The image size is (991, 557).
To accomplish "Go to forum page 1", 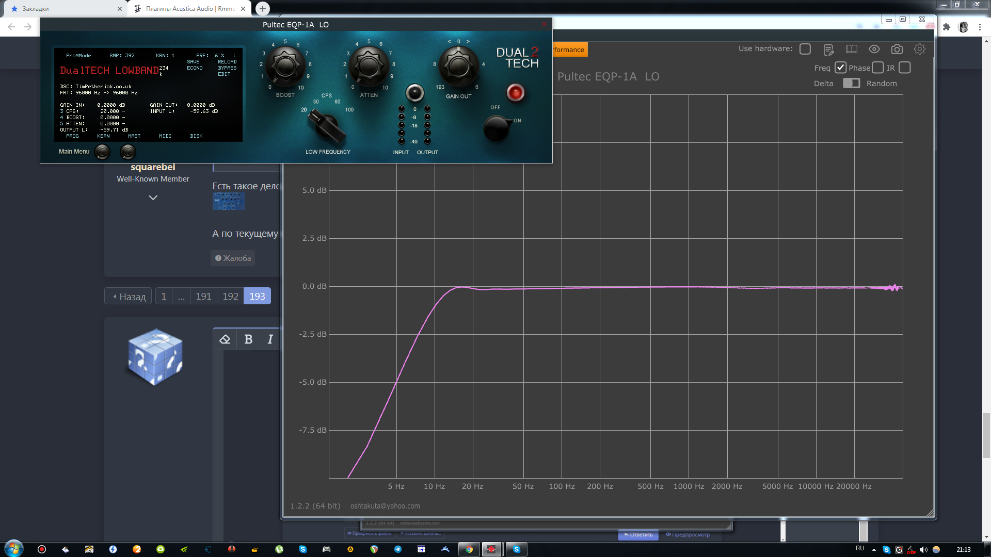I will tap(164, 297).
